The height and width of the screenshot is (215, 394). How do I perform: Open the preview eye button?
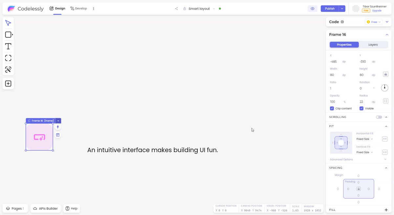[313, 9]
